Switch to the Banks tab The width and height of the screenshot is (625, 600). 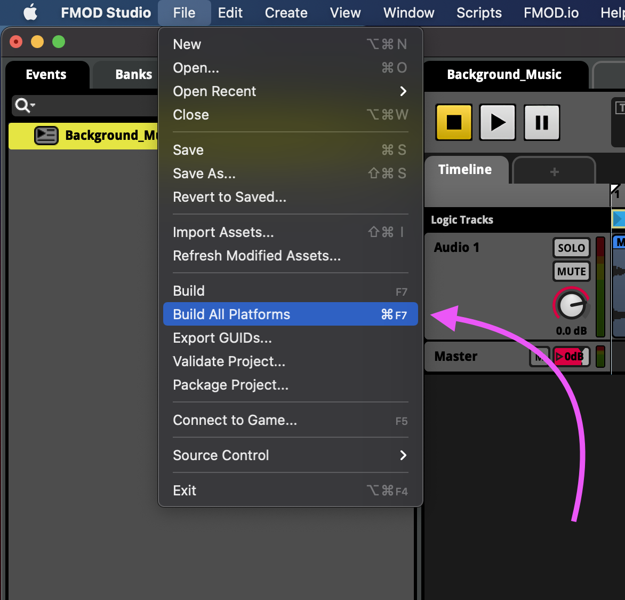[x=133, y=75]
